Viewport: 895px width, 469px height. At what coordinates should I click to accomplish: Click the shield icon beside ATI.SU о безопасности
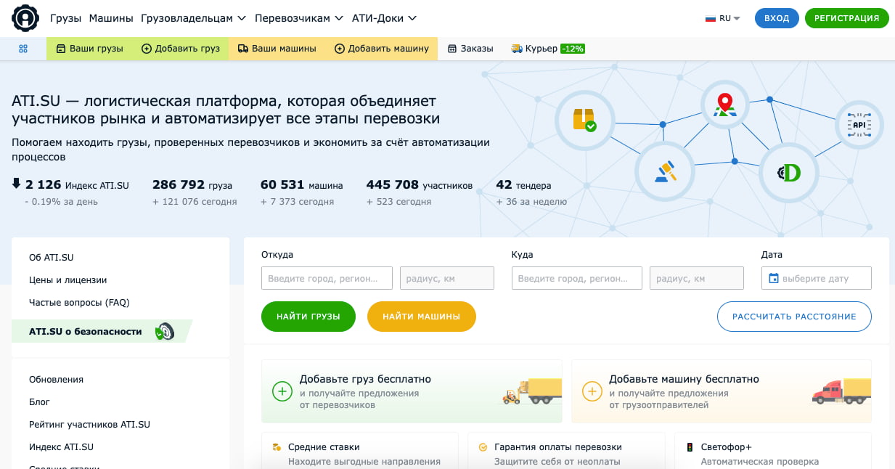pyautogui.click(x=165, y=331)
